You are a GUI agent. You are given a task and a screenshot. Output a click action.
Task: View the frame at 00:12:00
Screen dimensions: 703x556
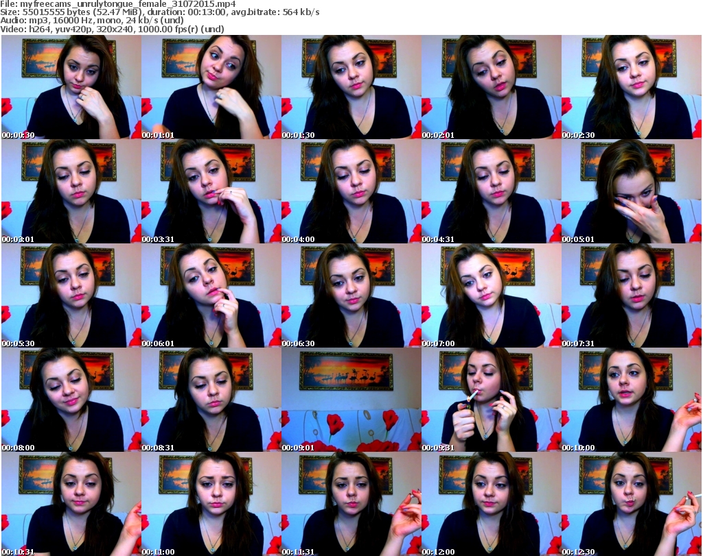[491, 504]
